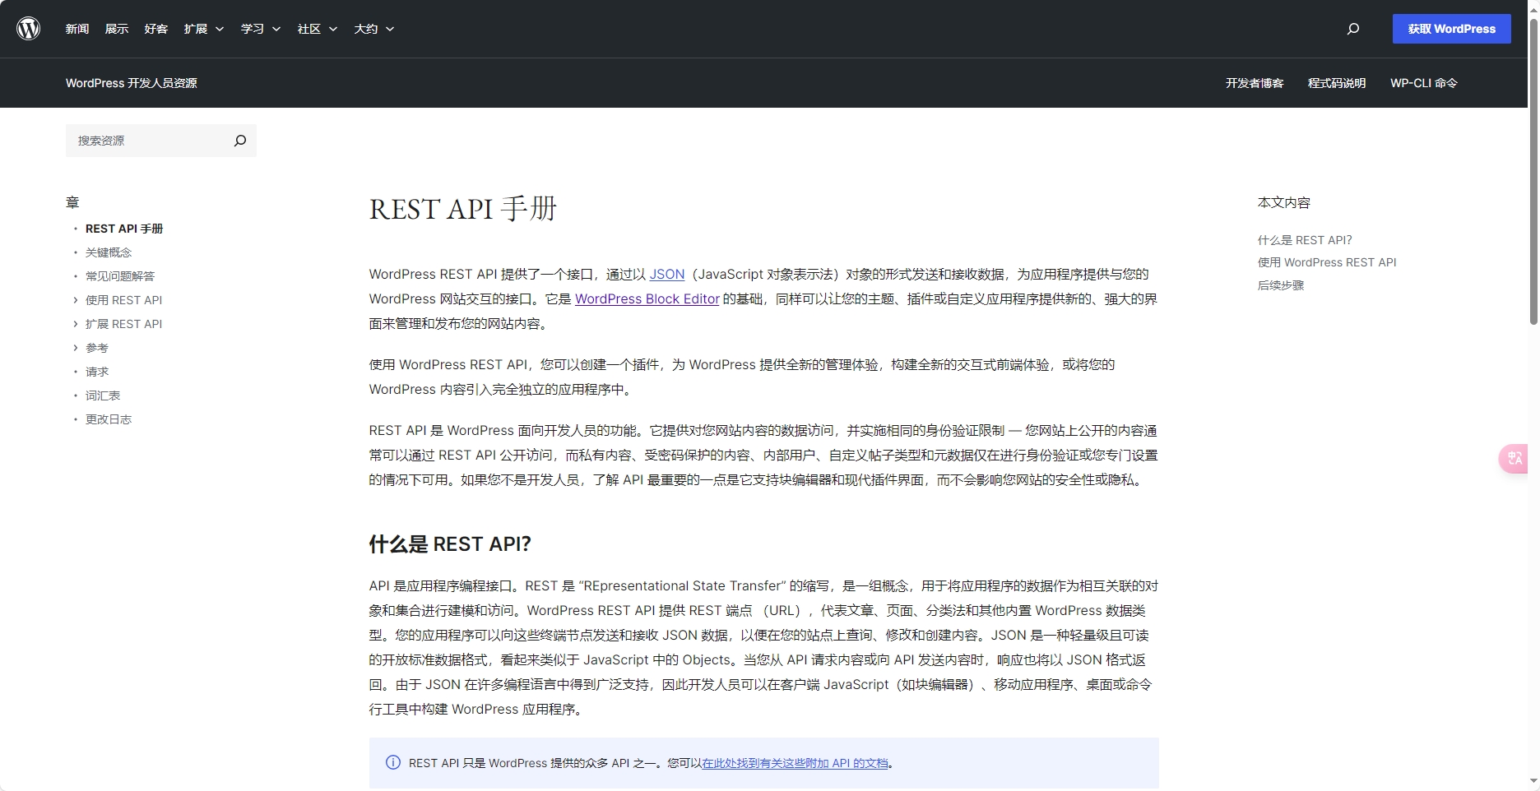1540x791 pixels.
Task: Open the 新闻 menu item
Action: click(77, 29)
